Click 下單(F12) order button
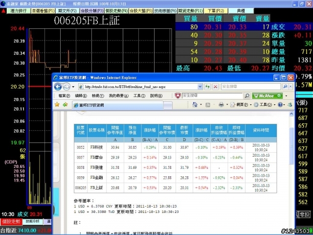This screenshot has width=313, height=235. coord(216,11)
